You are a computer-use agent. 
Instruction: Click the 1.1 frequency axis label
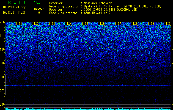coord(2,36)
